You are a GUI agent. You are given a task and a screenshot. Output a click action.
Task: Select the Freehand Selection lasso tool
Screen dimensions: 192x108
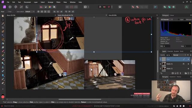(x=3, y=40)
